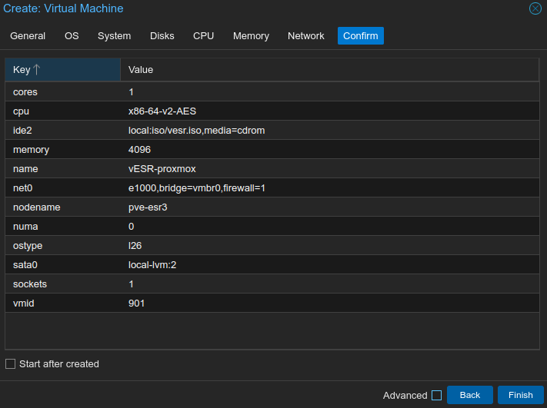Switch to the General tab
547x408 pixels.
coord(28,36)
